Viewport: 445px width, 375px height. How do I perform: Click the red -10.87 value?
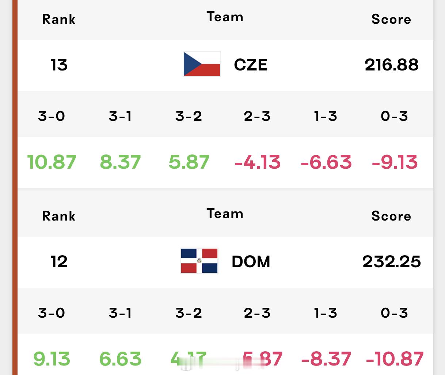coord(395,359)
